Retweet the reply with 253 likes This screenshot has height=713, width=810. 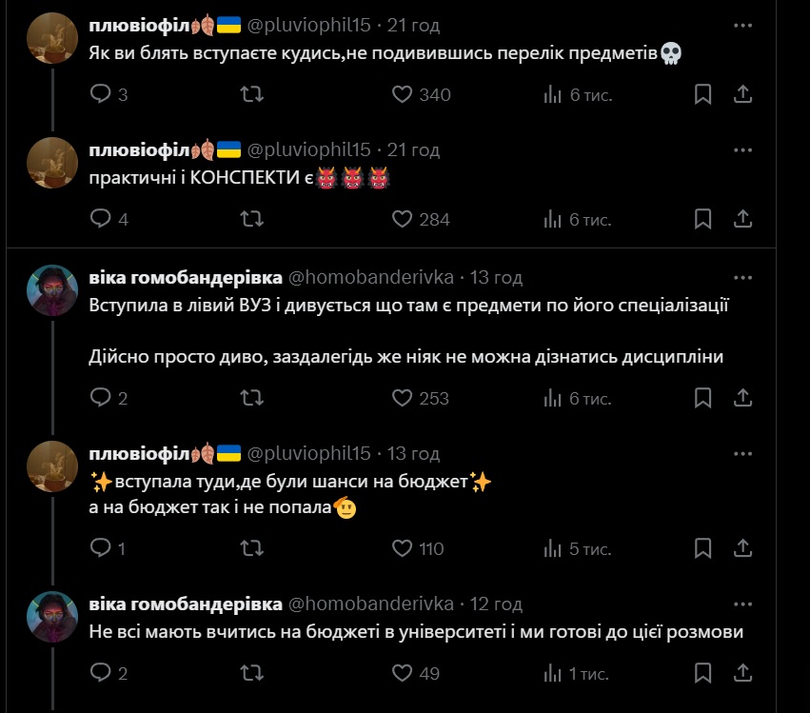point(252,398)
